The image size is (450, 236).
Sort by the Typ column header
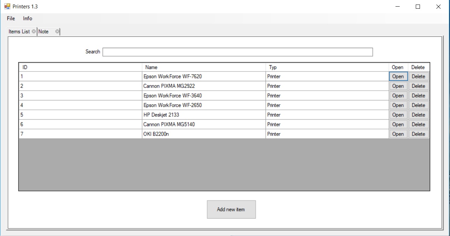(327, 67)
